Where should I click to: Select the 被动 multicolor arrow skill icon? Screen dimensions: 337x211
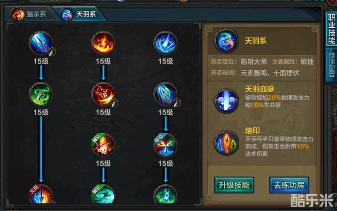coord(166,145)
